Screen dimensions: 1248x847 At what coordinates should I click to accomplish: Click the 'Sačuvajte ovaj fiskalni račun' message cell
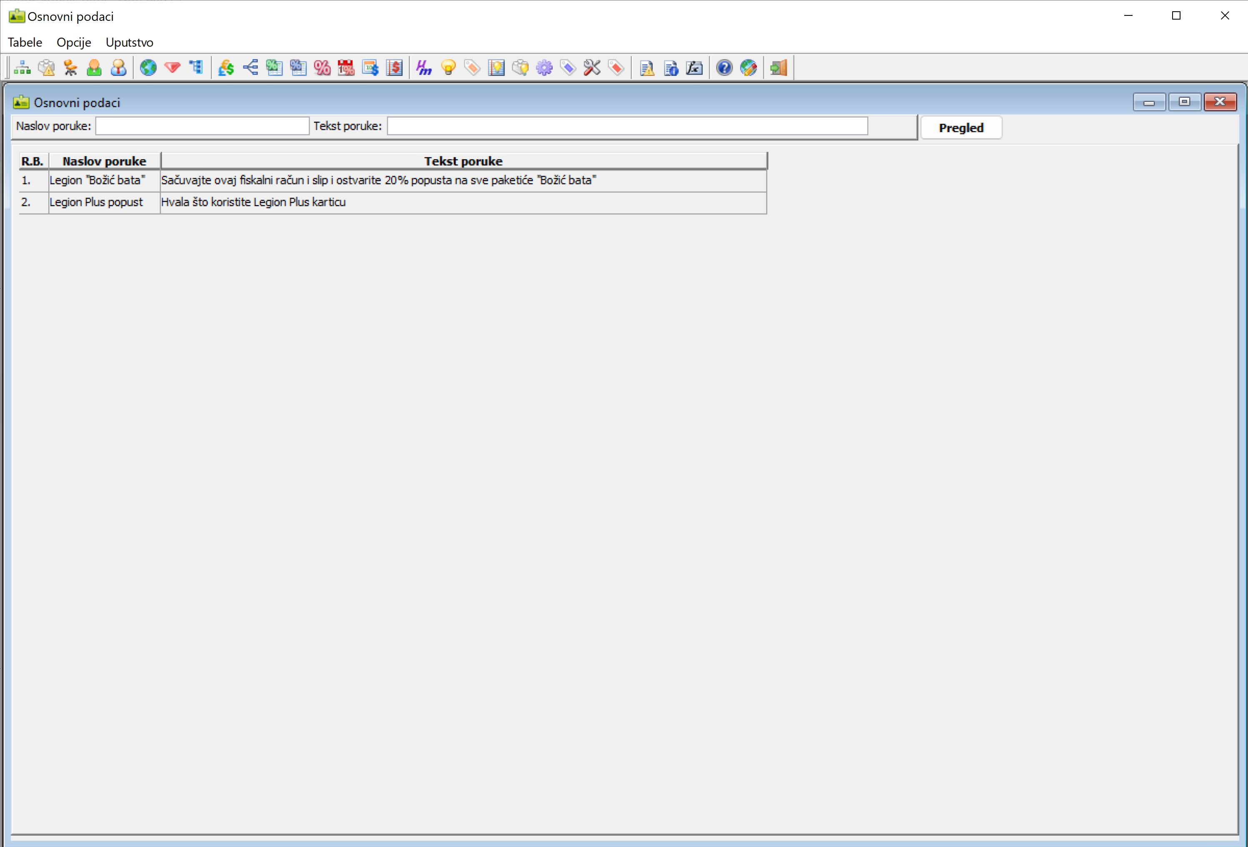(463, 180)
